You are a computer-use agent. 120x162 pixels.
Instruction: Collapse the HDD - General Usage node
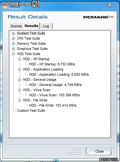click(x=19, y=80)
